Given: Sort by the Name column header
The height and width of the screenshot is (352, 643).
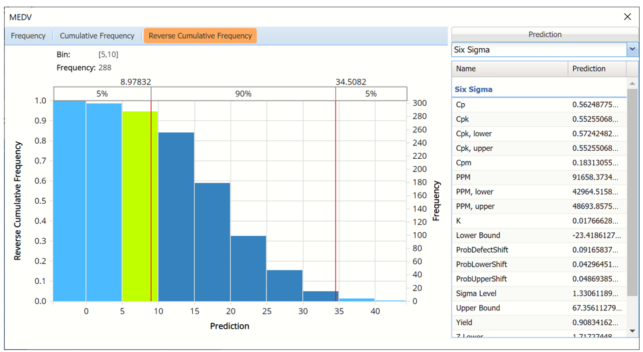Looking at the screenshot, I should pyautogui.click(x=509, y=69).
